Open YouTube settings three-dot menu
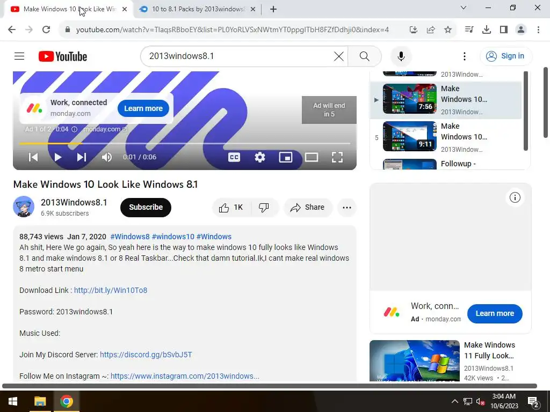 (465, 56)
